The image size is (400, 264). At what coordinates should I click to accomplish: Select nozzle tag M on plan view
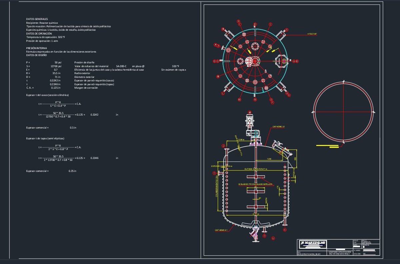(x=239, y=99)
